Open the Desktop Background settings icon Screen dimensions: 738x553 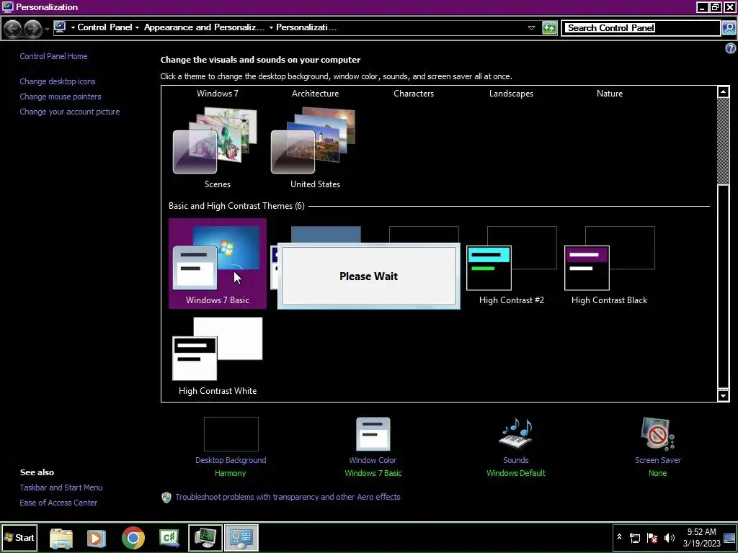point(231,434)
